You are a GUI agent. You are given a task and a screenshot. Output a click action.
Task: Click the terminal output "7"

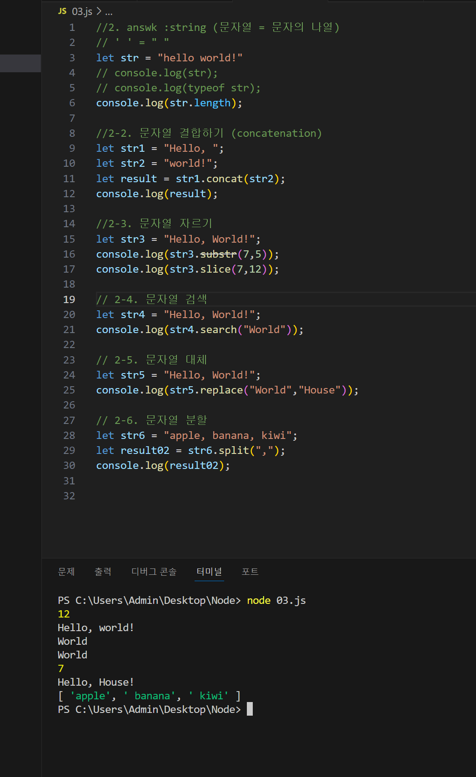click(x=61, y=668)
